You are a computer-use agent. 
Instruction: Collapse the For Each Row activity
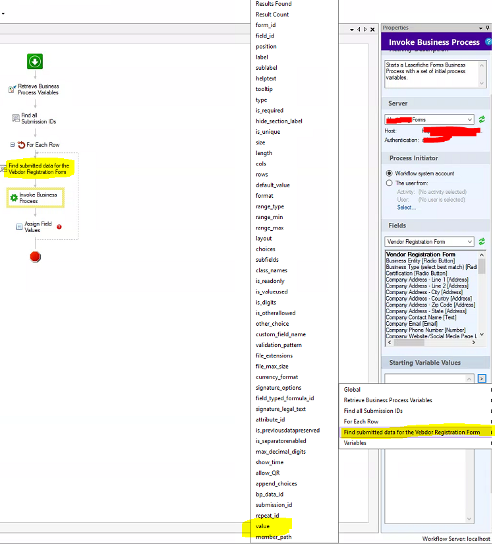point(12,144)
